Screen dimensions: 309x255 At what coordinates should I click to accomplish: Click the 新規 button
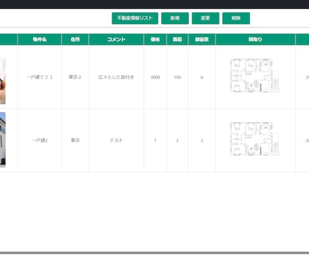click(x=175, y=18)
